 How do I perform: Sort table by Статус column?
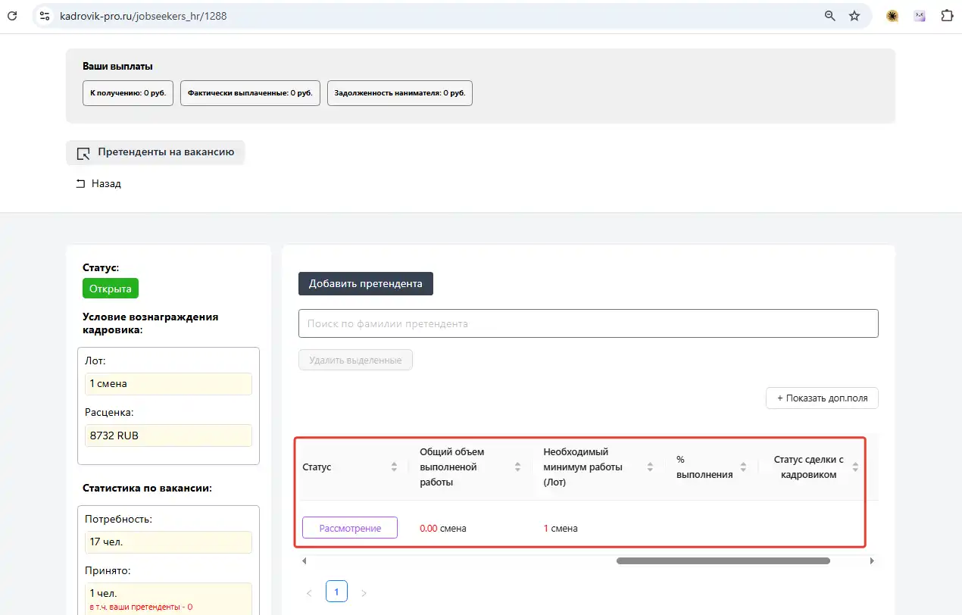[394, 467]
